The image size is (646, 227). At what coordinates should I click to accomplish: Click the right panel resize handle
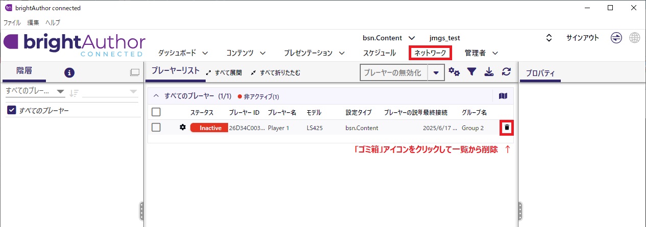pyautogui.click(x=520, y=210)
